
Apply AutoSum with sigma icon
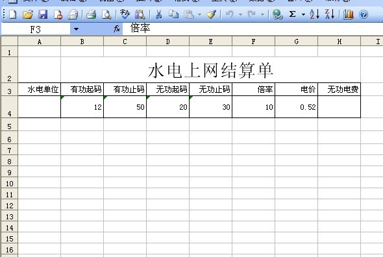[292, 14]
